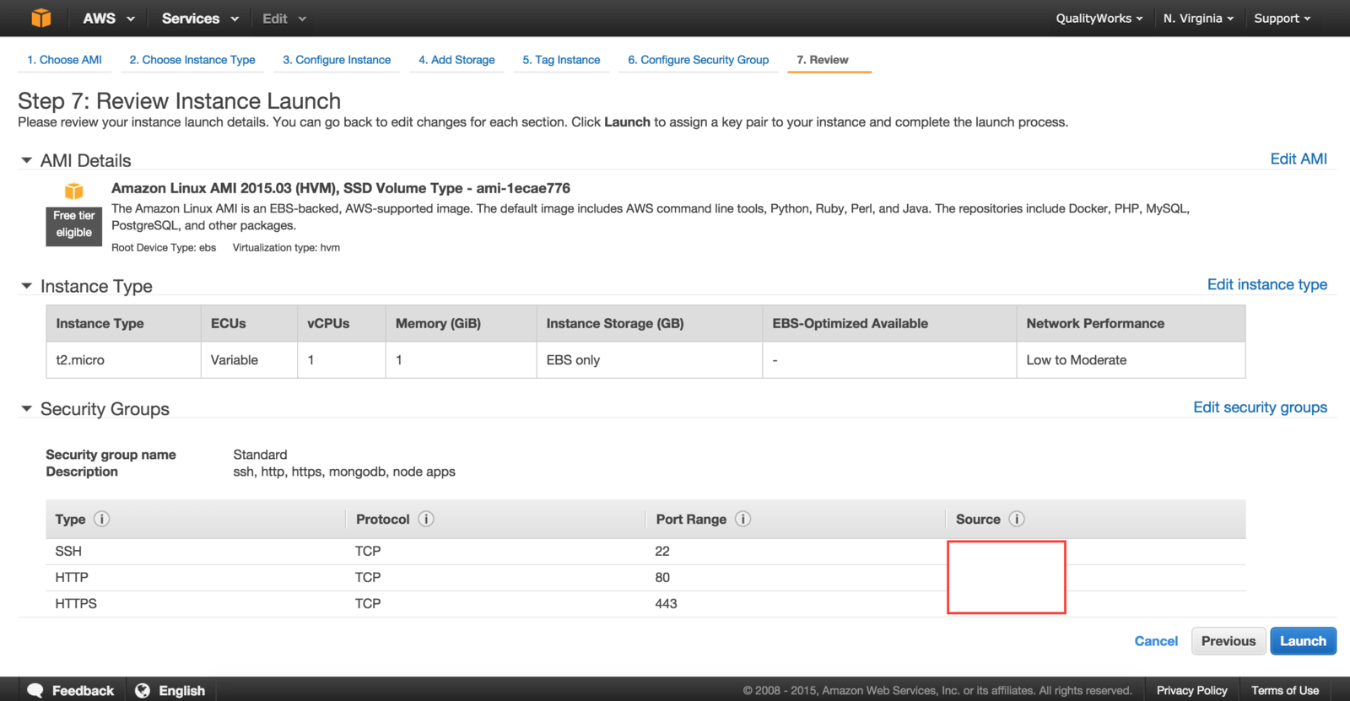Click the Feedback speech bubble icon

click(x=35, y=690)
